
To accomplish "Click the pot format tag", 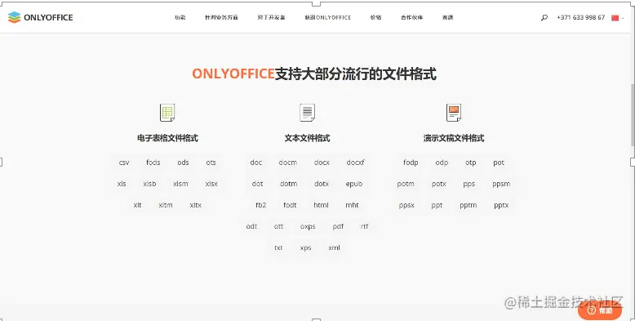I will (499, 163).
